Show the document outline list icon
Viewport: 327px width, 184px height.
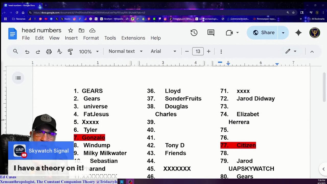(x=18, y=78)
